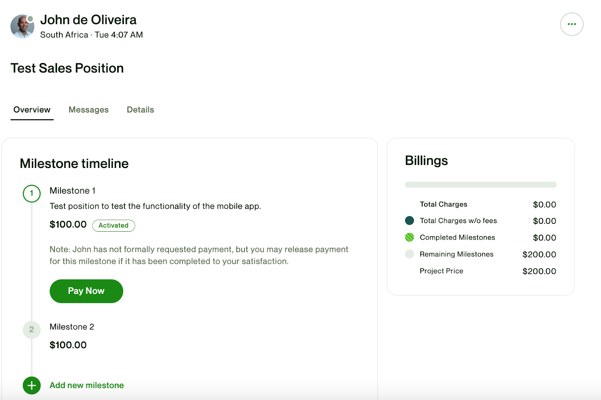Click the Milestone 2 title text
The width and height of the screenshot is (601, 400).
coord(72,327)
